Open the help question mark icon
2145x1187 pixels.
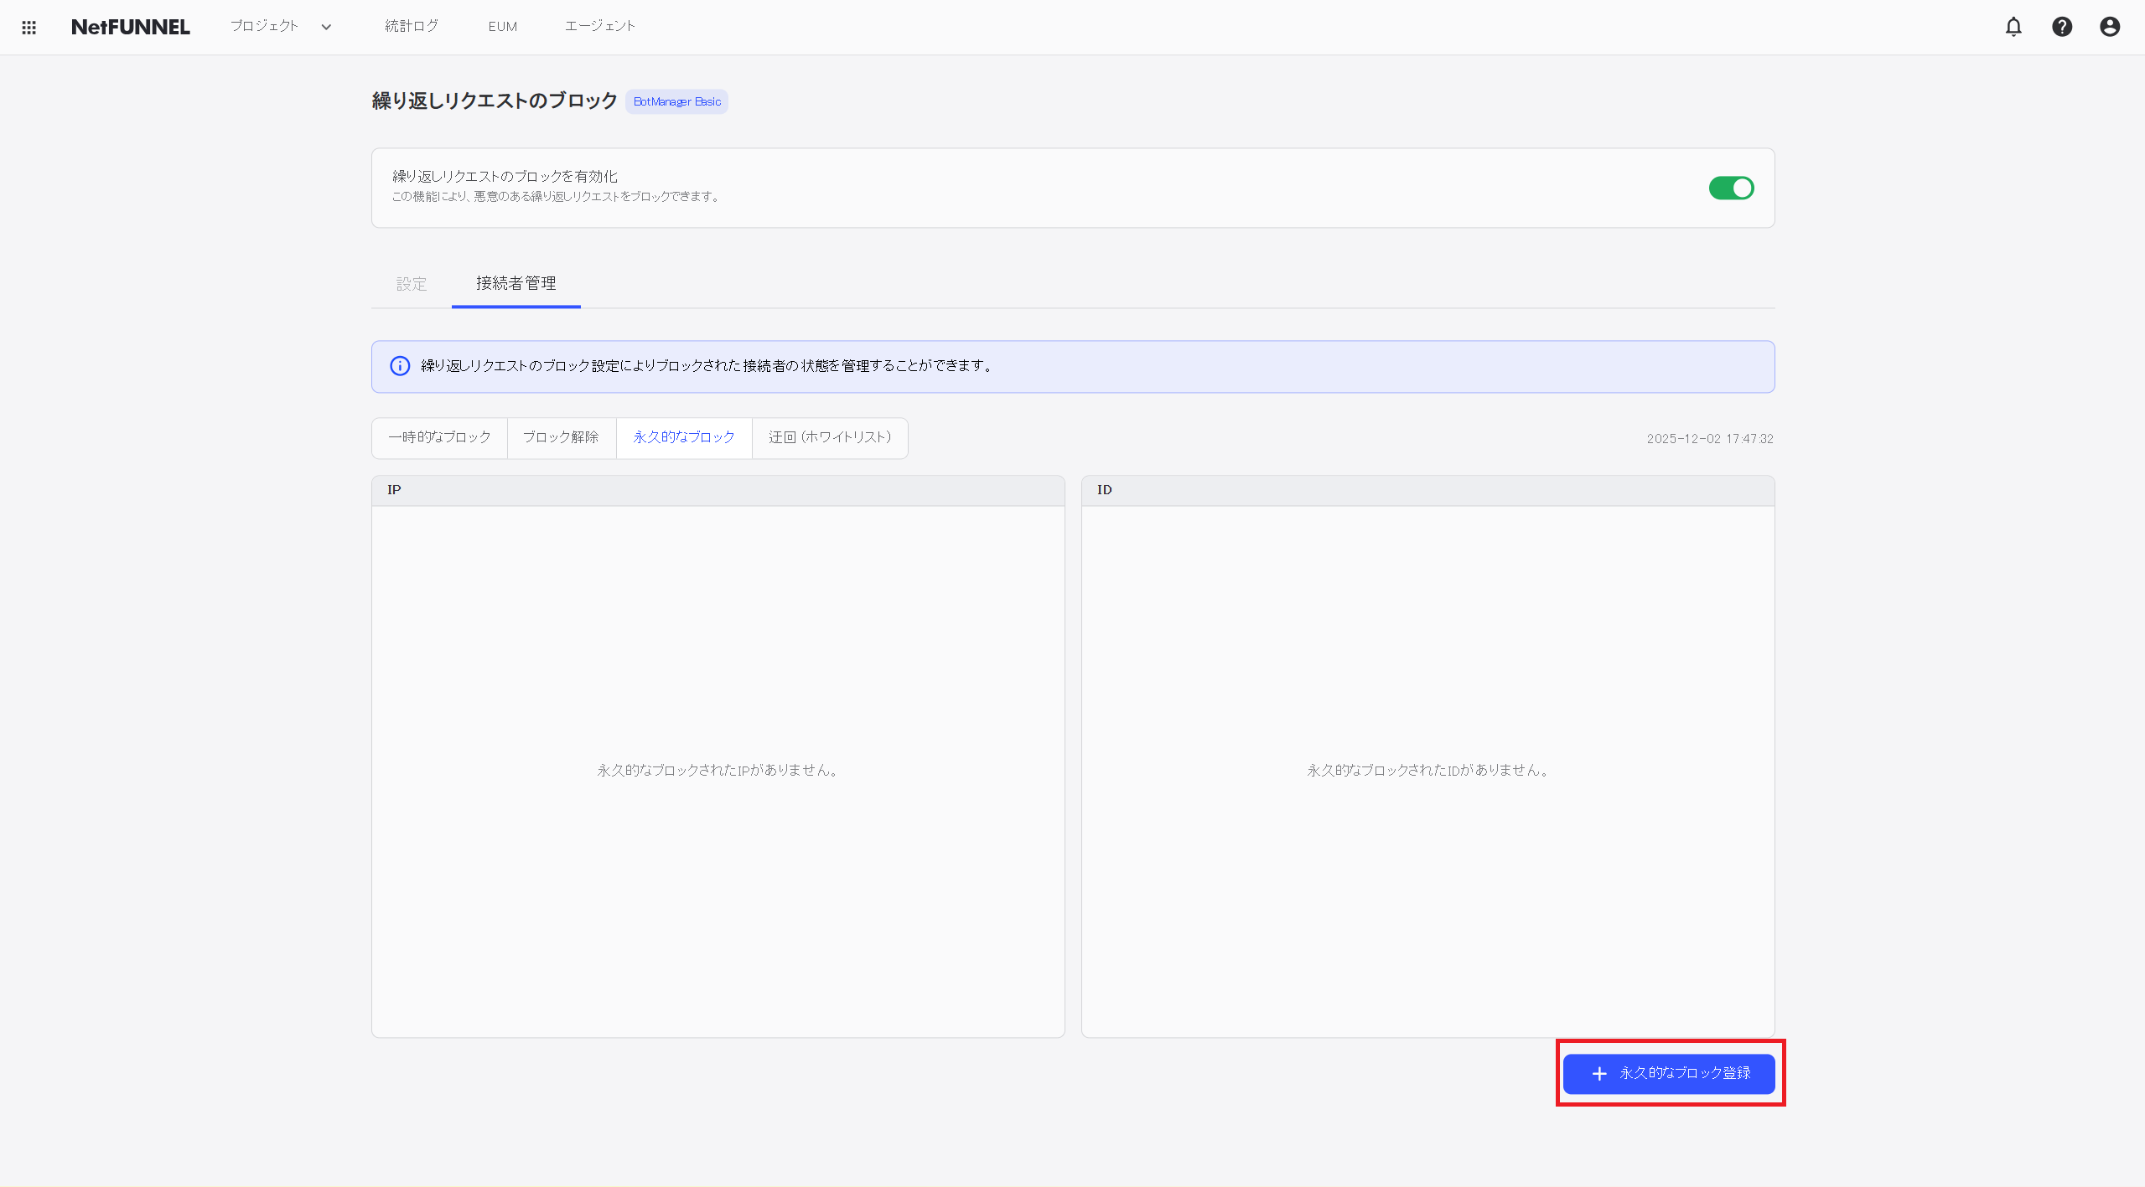(x=2061, y=27)
